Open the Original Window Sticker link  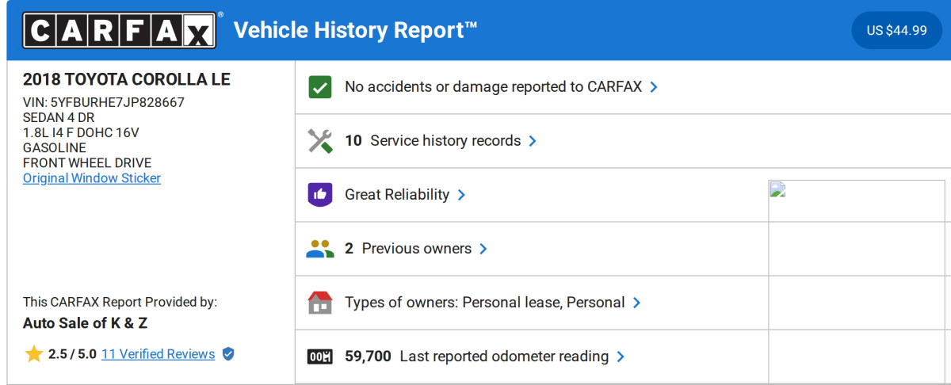tap(92, 178)
